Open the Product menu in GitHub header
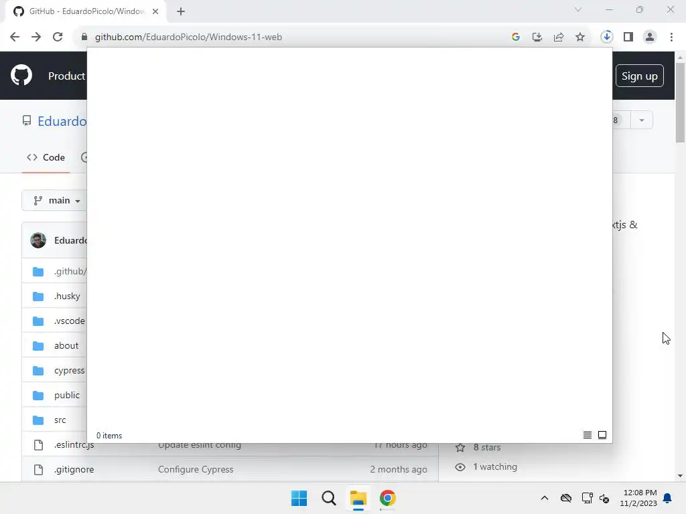 pyautogui.click(x=66, y=76)
